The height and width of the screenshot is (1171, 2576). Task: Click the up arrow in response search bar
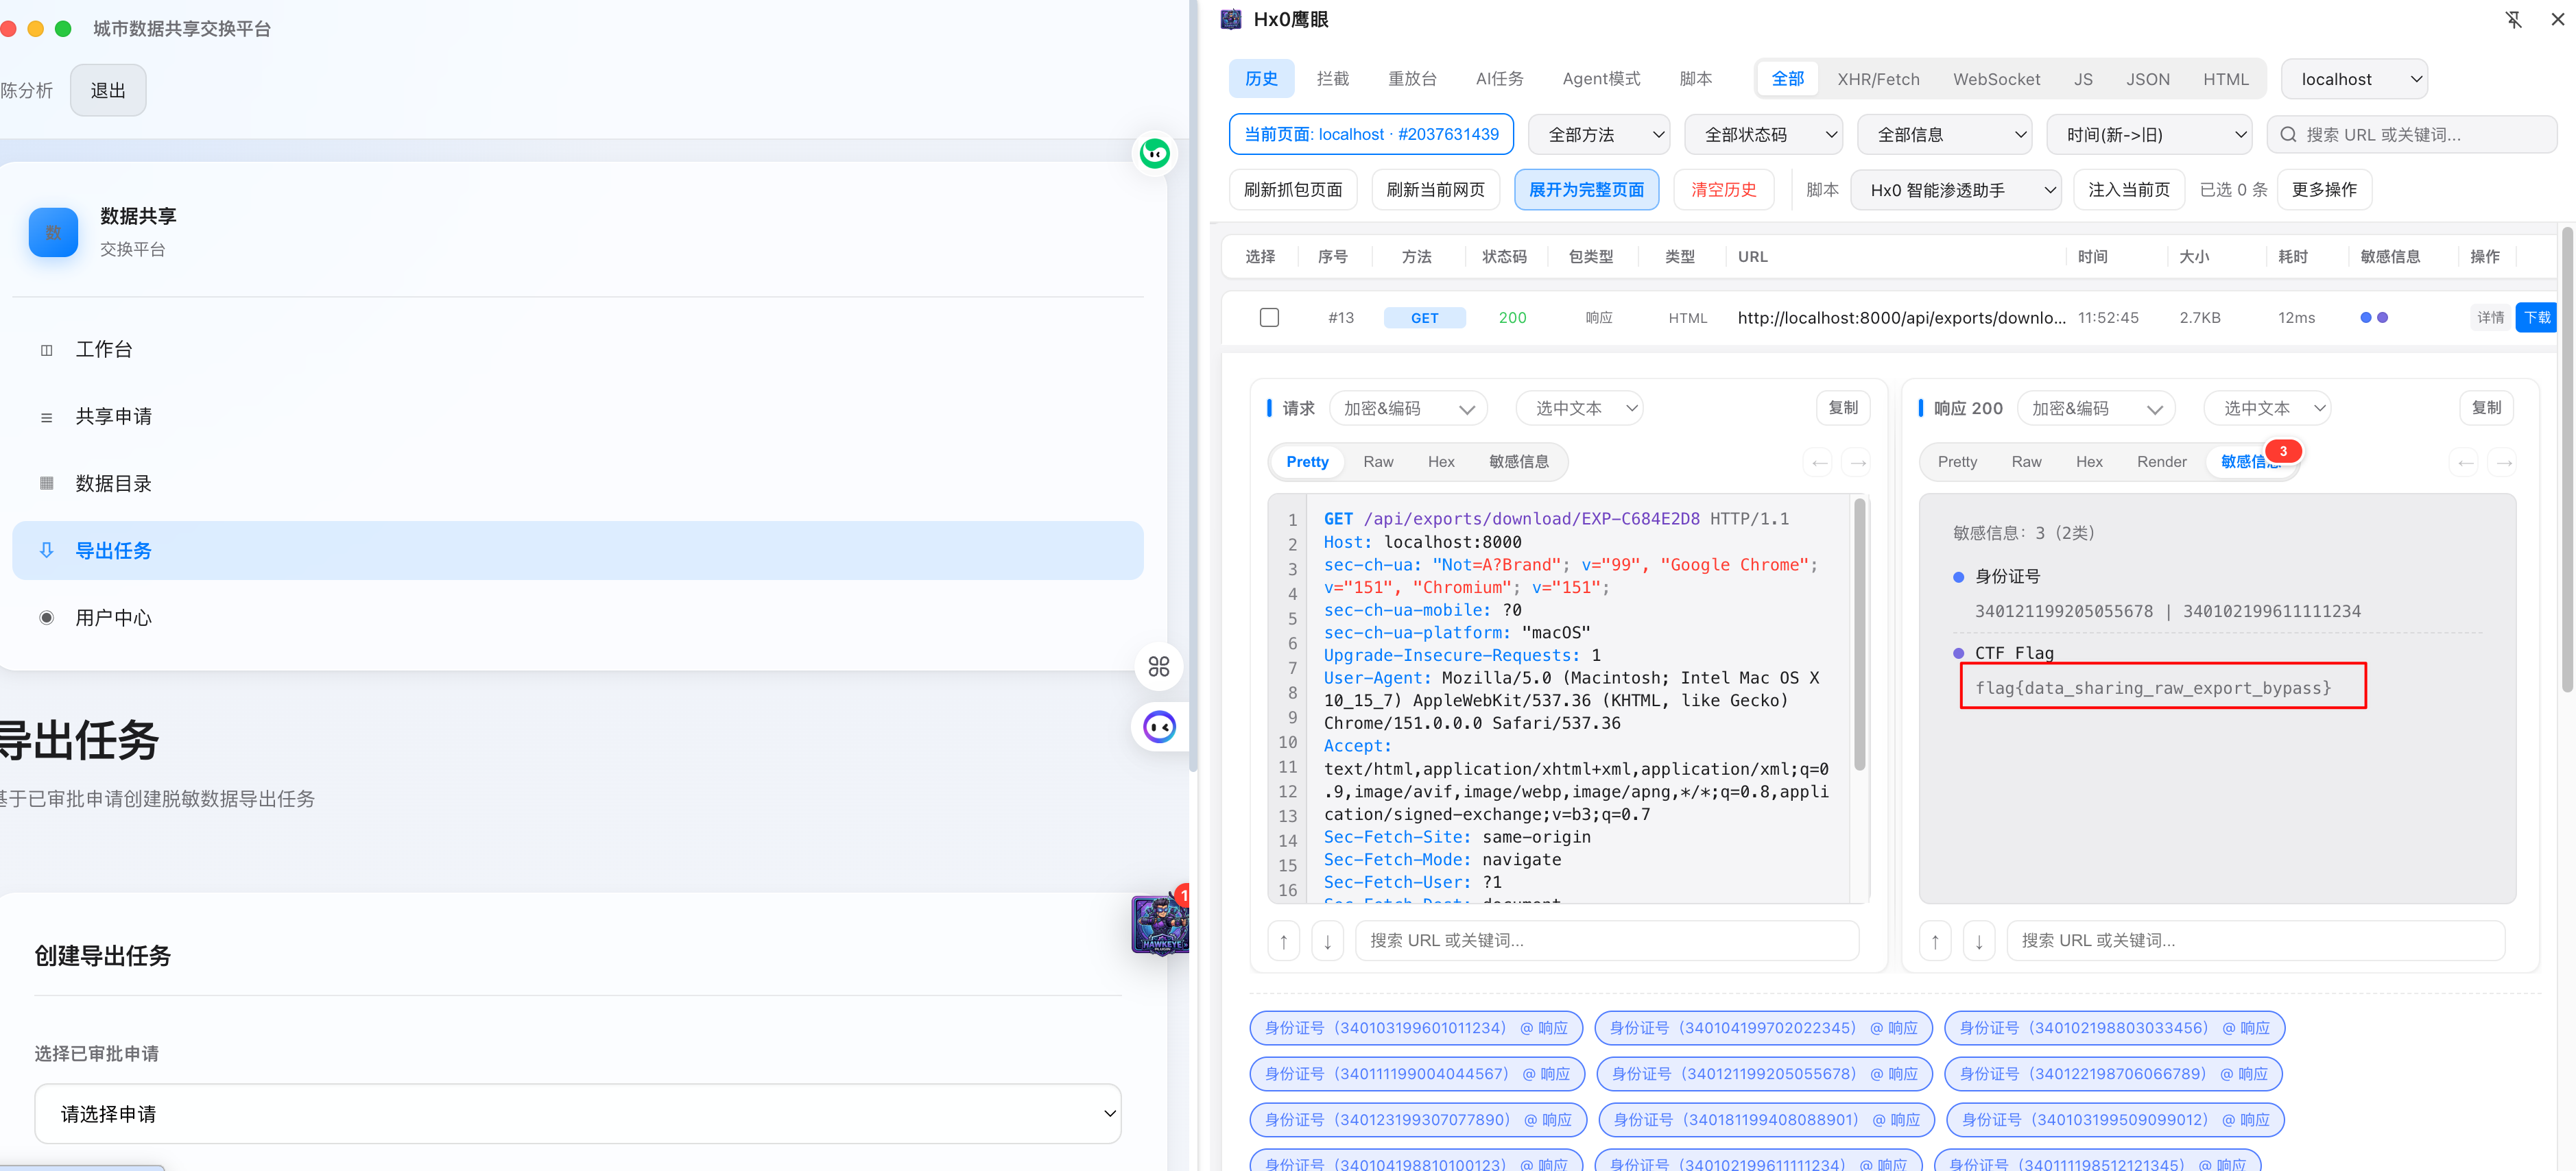(1935, 941)
